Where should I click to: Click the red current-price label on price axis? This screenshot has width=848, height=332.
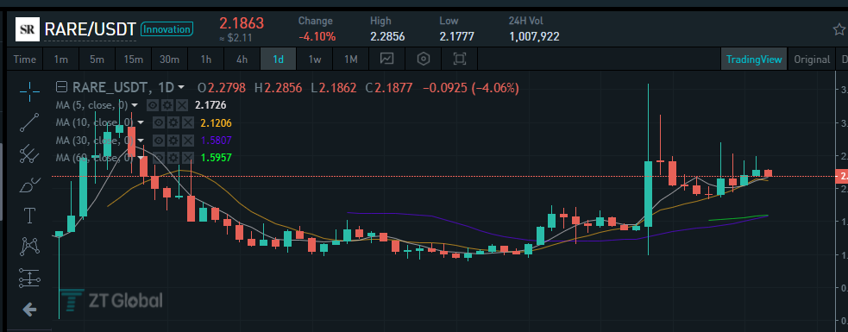(841, 176)
